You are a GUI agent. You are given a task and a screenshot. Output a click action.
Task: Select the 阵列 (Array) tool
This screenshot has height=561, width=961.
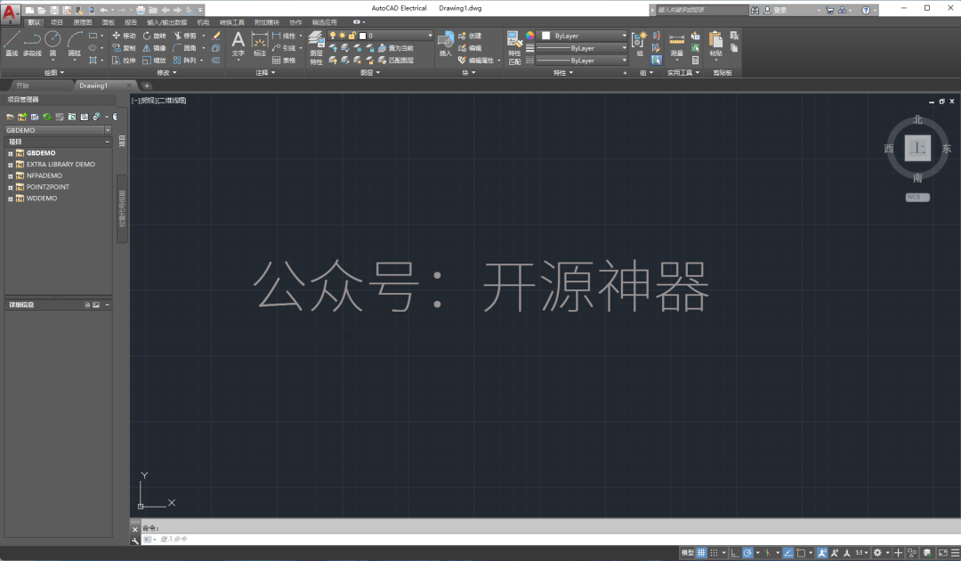tap(185, 60)
